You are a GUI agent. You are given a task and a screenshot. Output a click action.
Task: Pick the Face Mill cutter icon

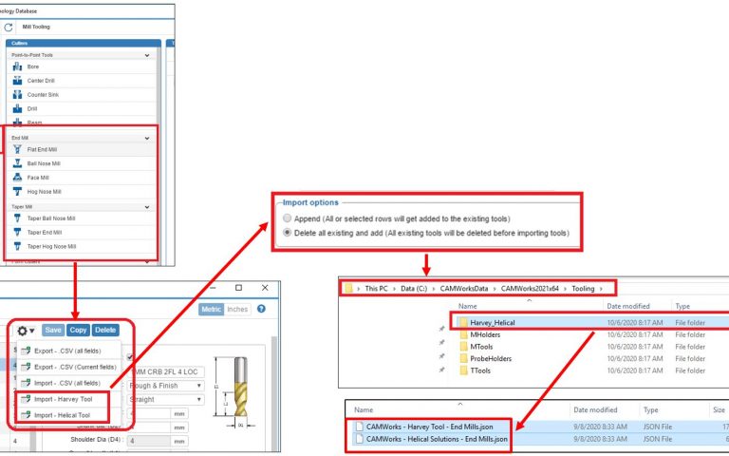19,177
